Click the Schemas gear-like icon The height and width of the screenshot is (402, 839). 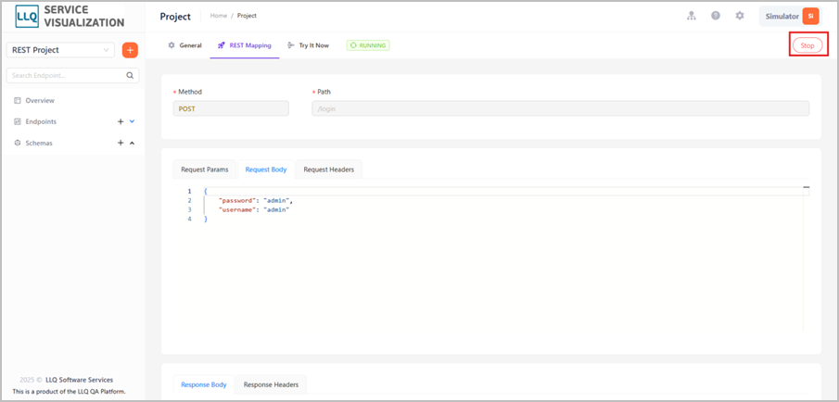17,144
